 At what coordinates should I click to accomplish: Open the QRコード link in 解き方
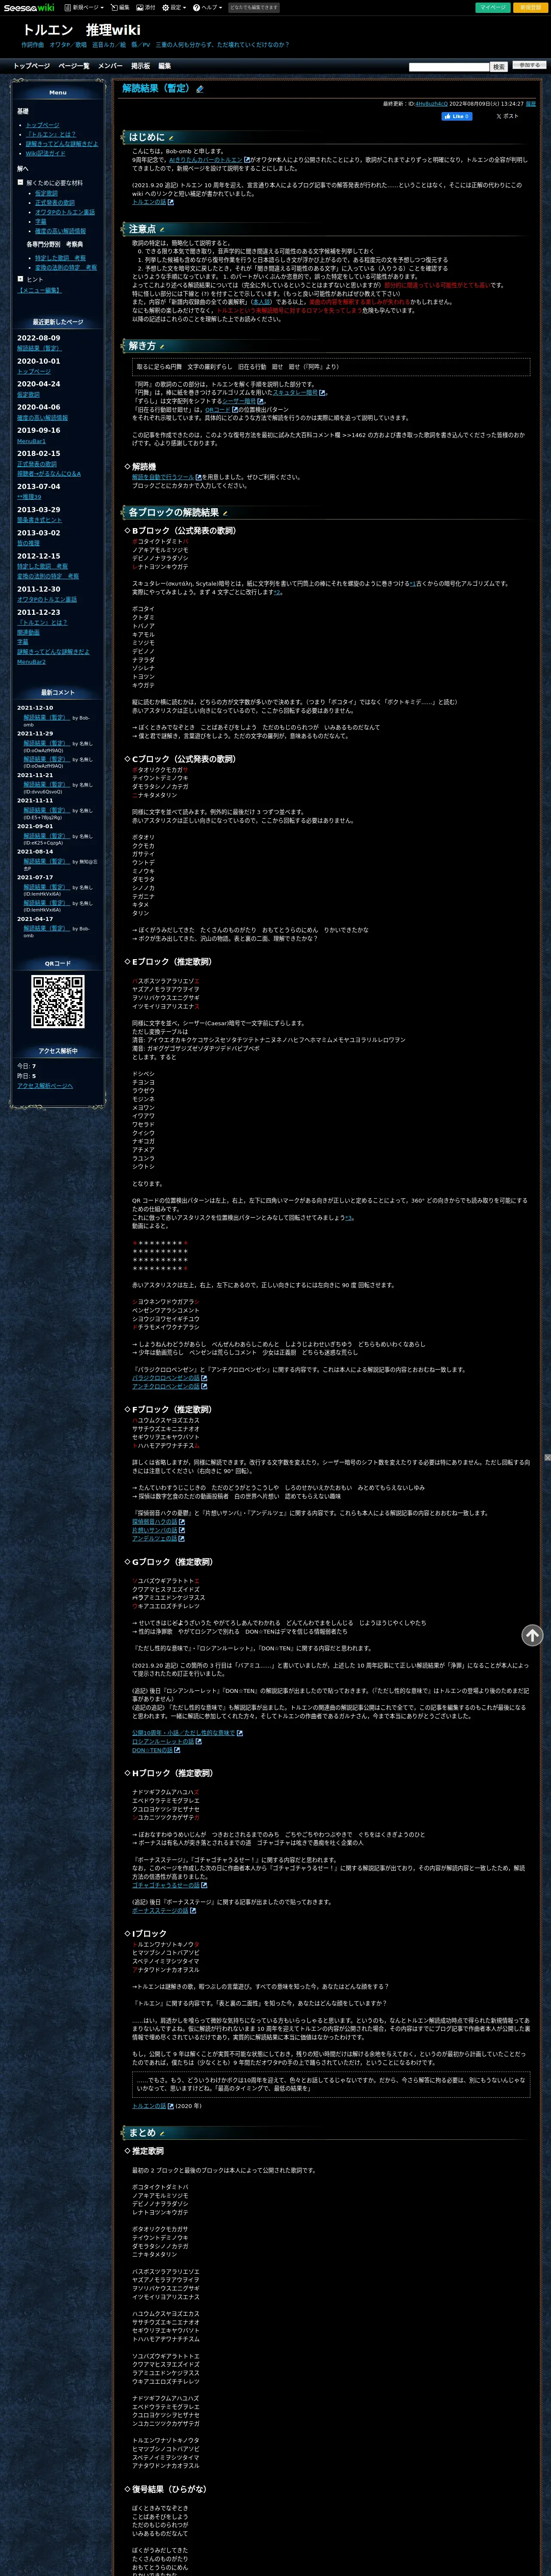(218, 409)
